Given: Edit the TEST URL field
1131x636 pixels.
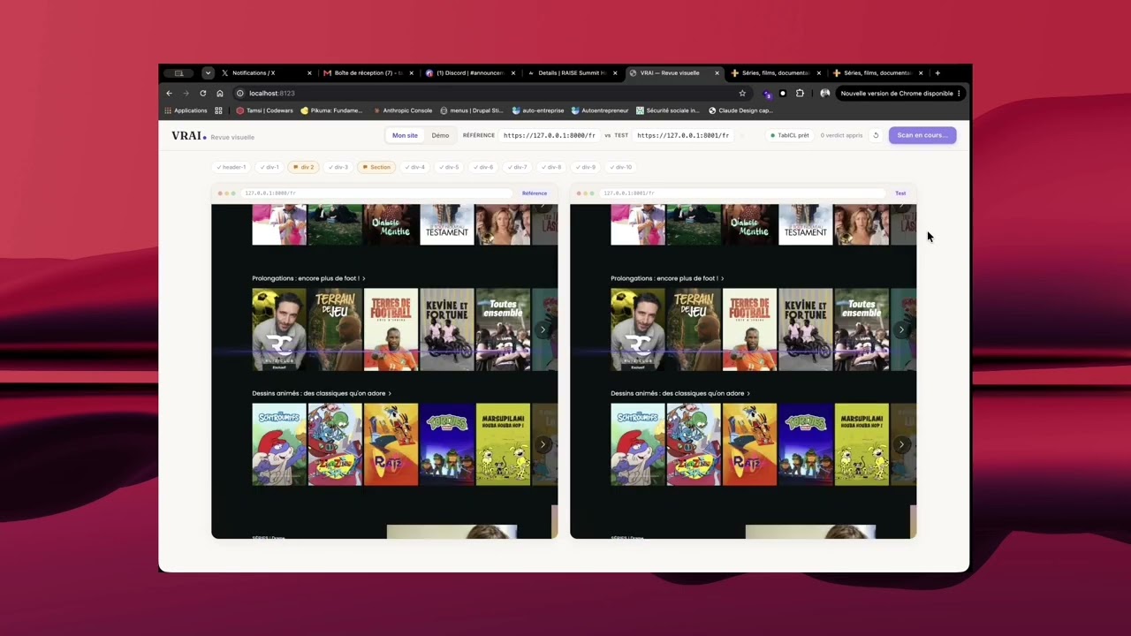Looking at the screenshot, I should (x=683, y=135).
